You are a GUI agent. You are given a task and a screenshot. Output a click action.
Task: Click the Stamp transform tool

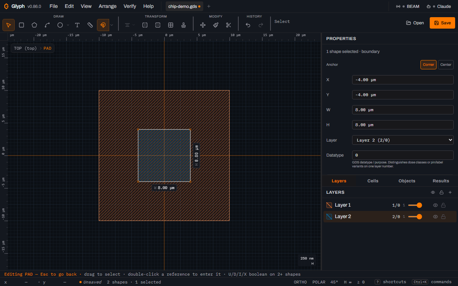click(x=184, y=25)
